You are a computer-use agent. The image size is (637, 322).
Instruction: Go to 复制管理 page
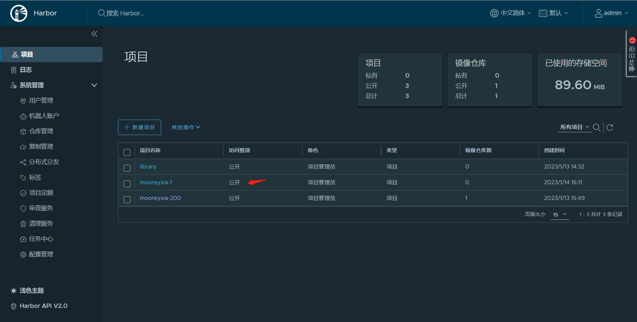41,147
